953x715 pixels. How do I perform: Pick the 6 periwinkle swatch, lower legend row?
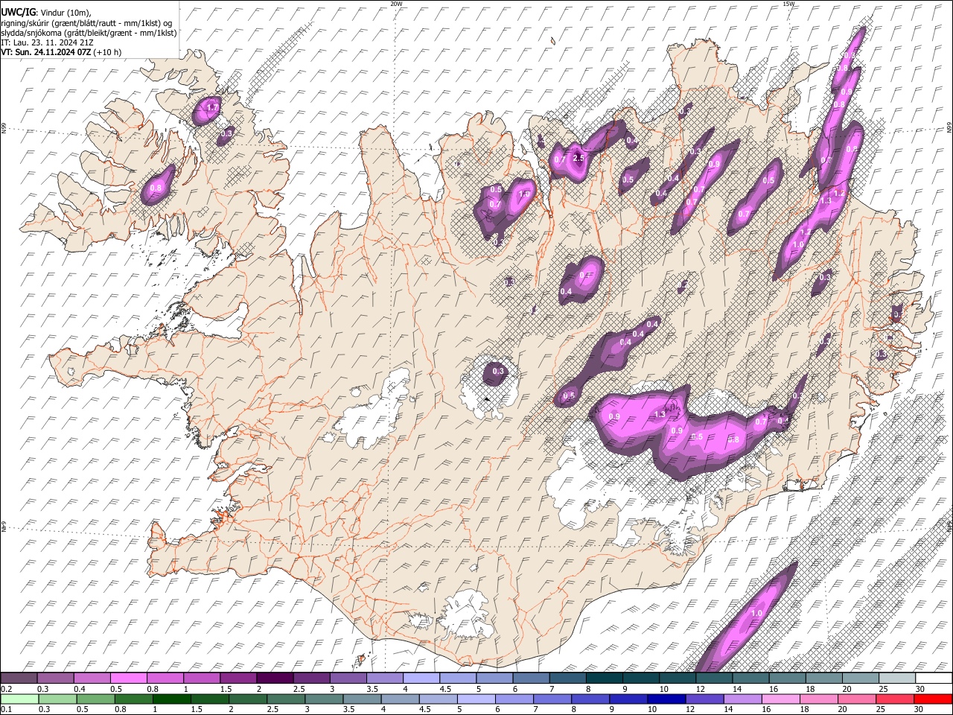click(513, 699)
